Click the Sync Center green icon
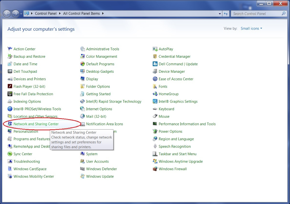The image size is (290, 204). [x=10, y=154]
